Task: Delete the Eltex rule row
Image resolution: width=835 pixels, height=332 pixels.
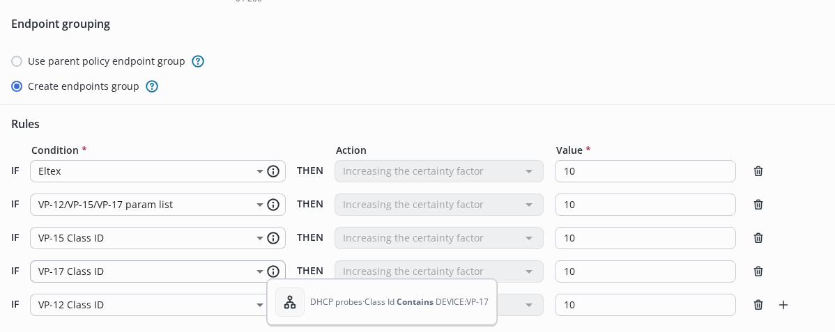Action: pos(758,171)
